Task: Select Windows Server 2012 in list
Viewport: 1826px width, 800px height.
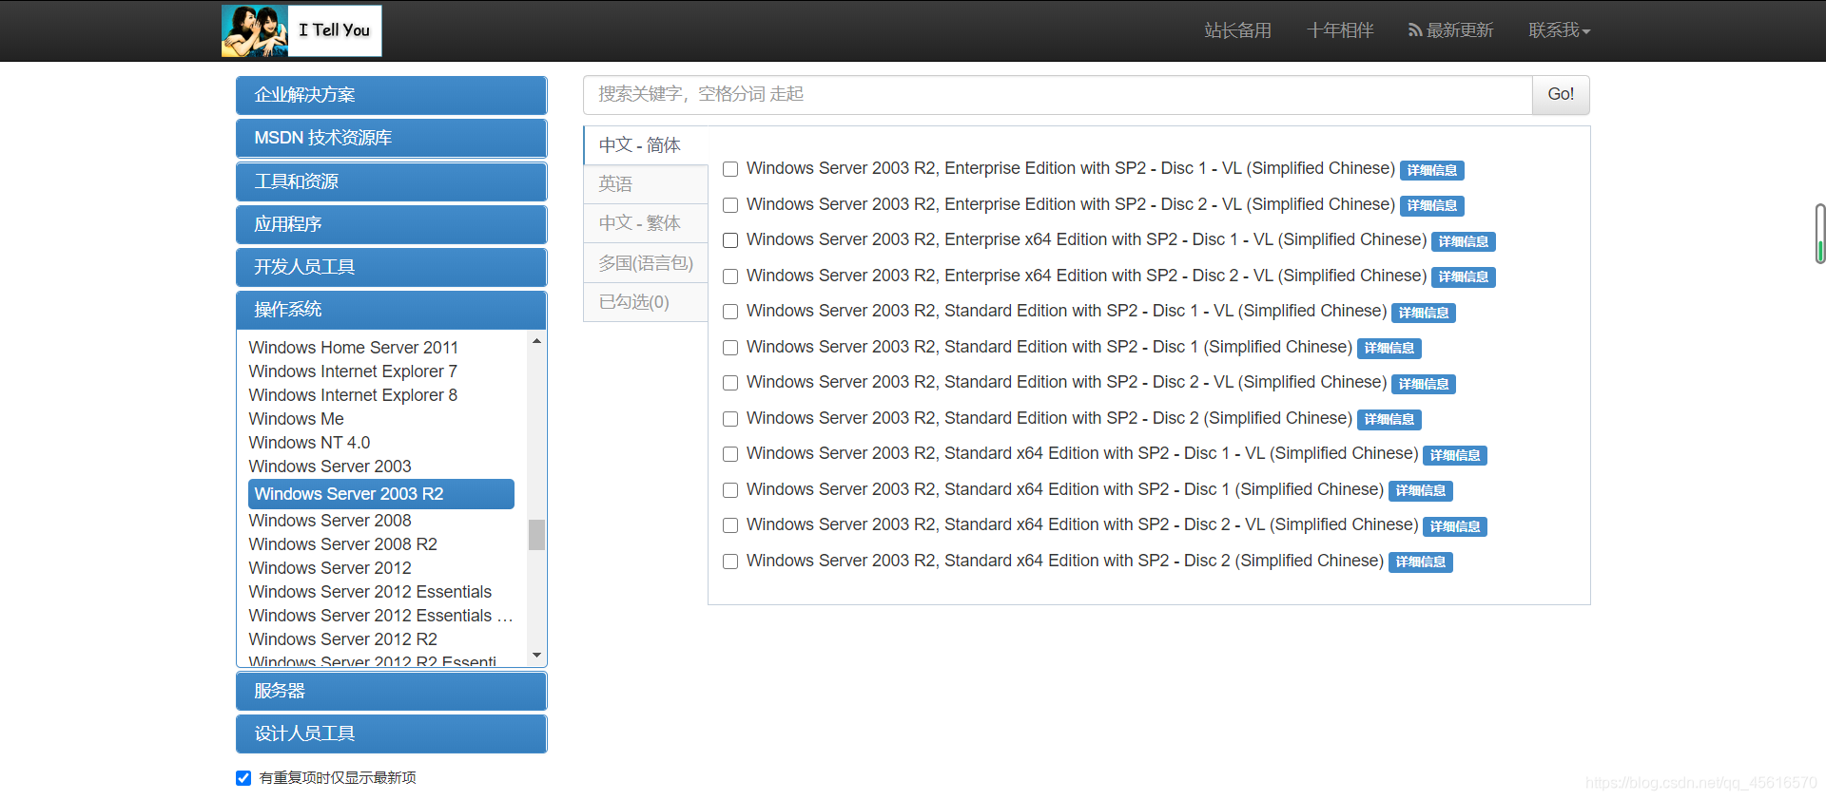Action: 330,568
